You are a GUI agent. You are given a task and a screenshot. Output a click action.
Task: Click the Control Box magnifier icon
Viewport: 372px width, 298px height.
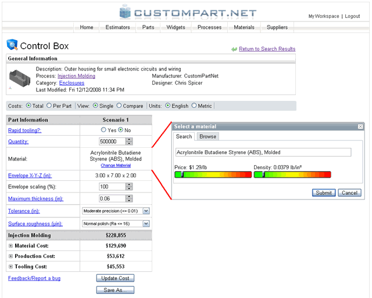pyautogui.click(x=12, y=45)
